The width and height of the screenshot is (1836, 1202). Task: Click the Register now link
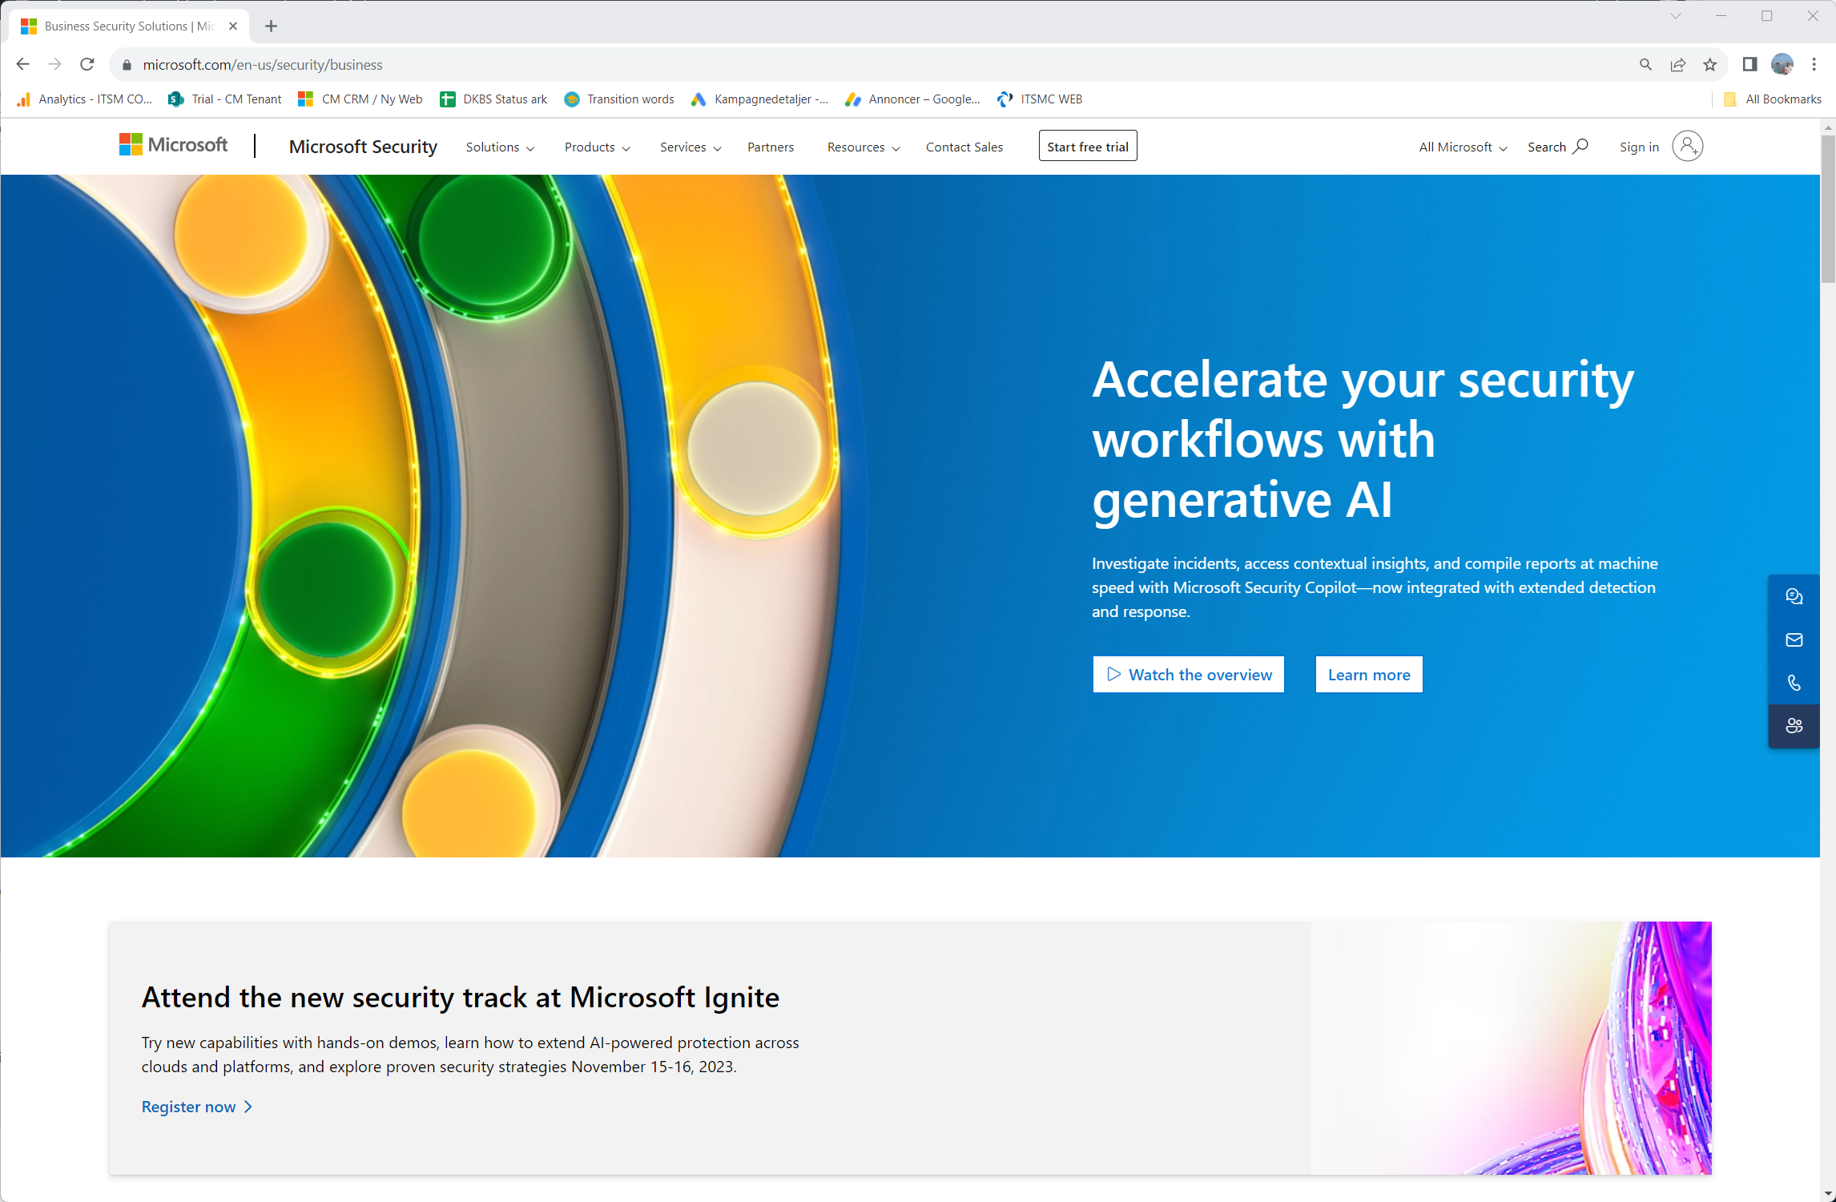[x=197, y=1107]
